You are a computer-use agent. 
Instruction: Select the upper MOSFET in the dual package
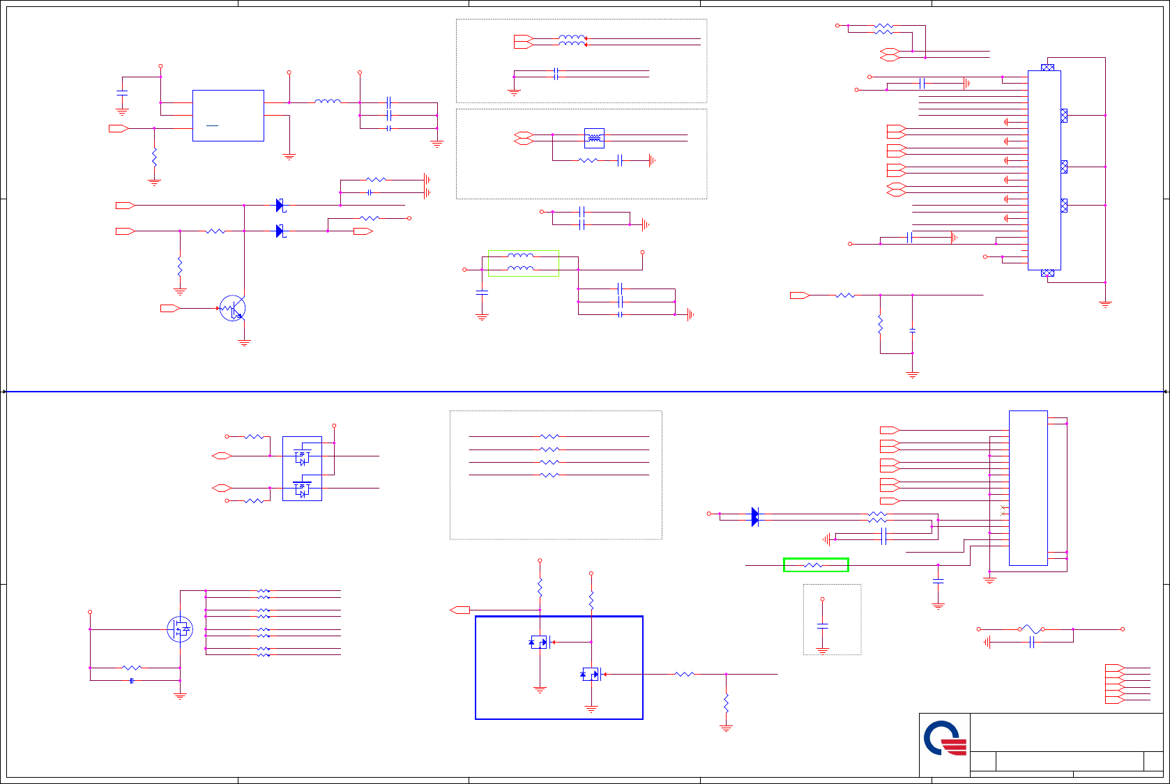coord(302,457)
